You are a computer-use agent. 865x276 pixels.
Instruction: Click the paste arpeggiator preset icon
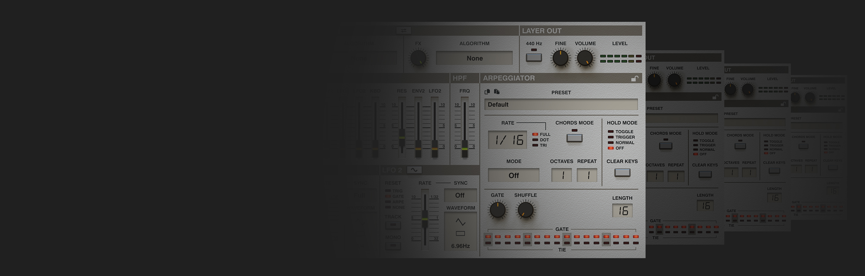point(497,92)
